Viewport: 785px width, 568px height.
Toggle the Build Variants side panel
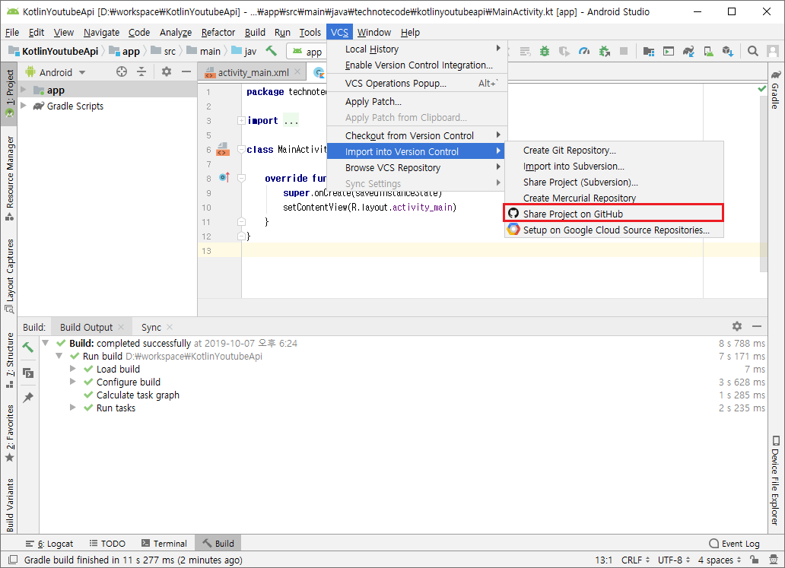pyautogui.click(x=10, y=505)
